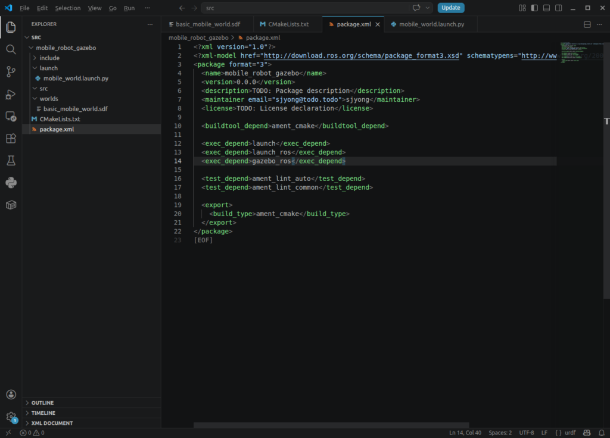Screen dimensions: 610x438
Task: Collapse the worlds folder
Action: pyautogui.click(x=35, y=99)
